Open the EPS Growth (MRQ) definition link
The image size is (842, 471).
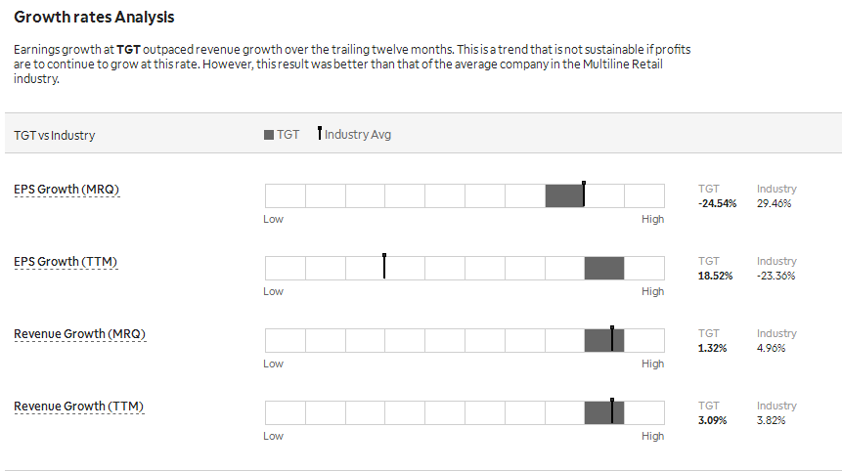(x=66, y=190)
